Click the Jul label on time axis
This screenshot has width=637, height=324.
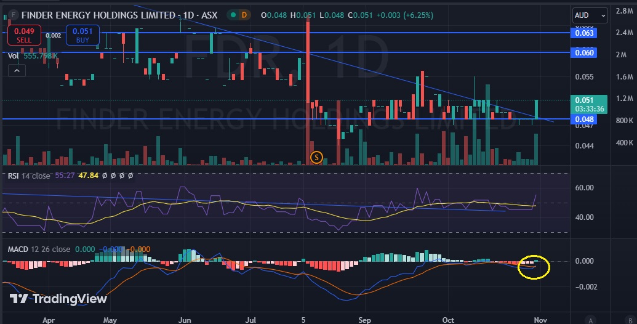click(x=250, y=320)
